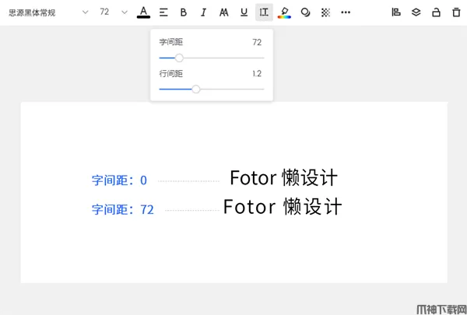Select the '字间距: 72' label

(x=123, y=209)
